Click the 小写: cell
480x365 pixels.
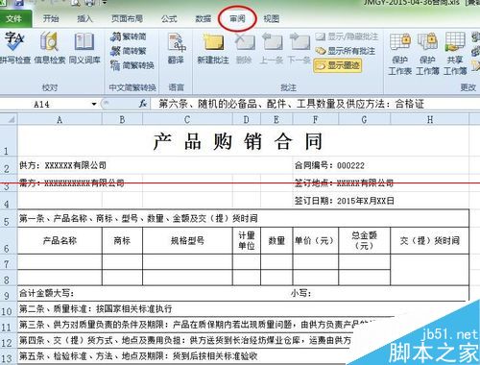[300, 293]
